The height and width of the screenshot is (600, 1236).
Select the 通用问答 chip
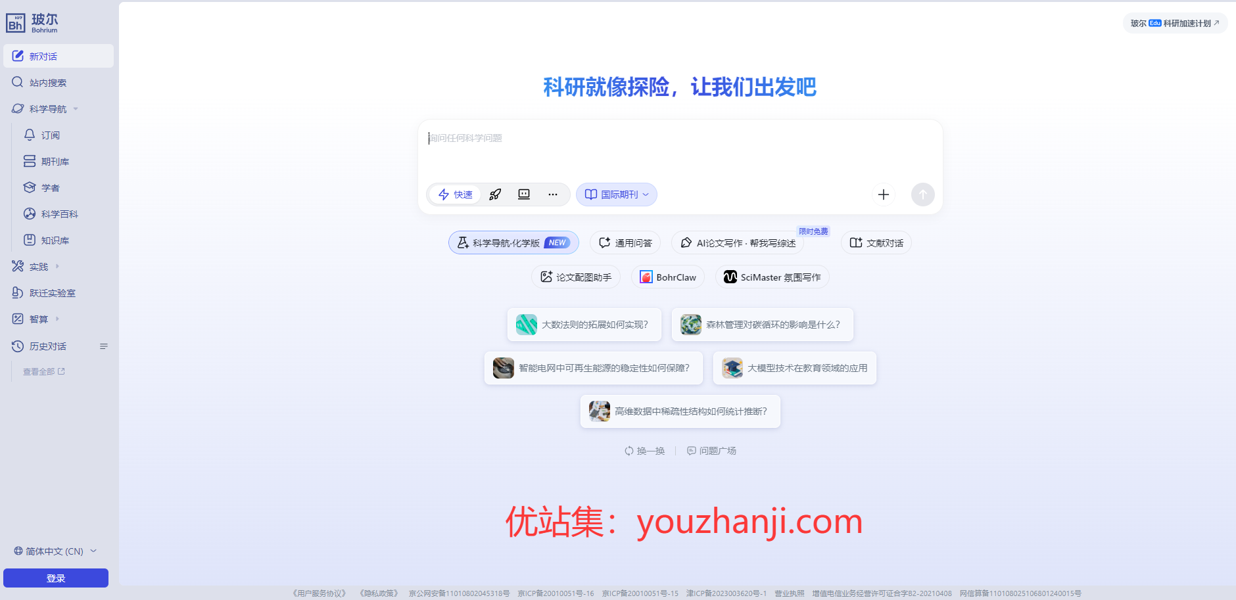tap(625, 242)
